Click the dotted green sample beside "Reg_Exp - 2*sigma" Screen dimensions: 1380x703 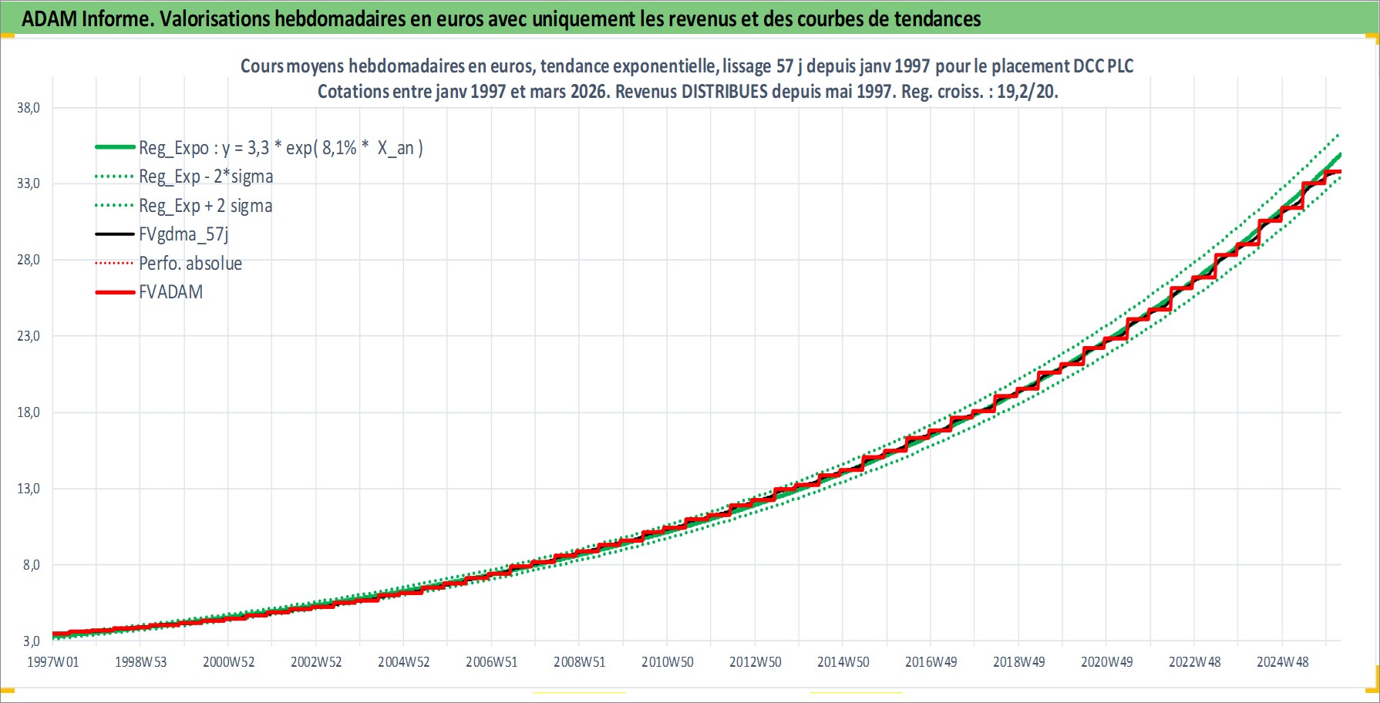[x=115, y=177]
